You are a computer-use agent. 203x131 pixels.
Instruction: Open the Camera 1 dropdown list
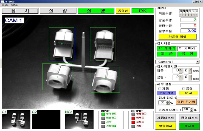198,62
